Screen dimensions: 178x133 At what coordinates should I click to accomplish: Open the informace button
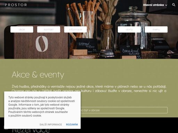point(75,29)
